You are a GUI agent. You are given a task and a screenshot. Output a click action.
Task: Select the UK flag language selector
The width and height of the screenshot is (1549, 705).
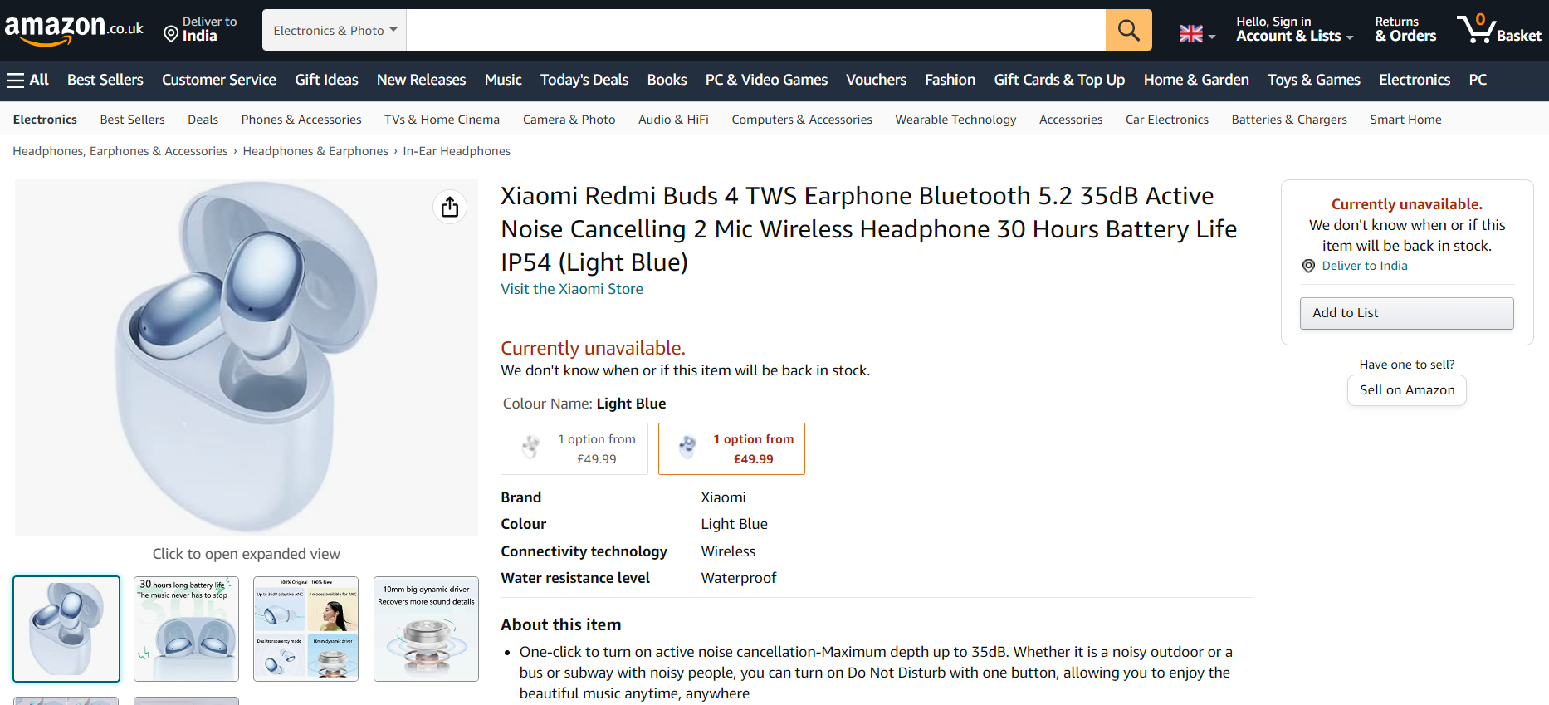click(1196, 34)
